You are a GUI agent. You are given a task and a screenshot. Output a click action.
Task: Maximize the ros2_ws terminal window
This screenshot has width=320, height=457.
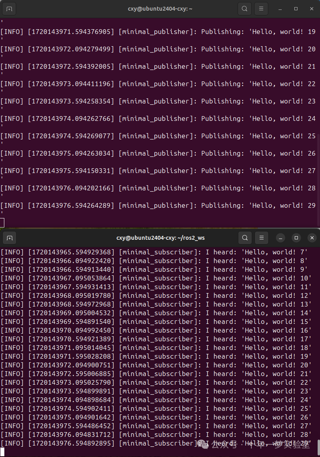click(296, 238)
